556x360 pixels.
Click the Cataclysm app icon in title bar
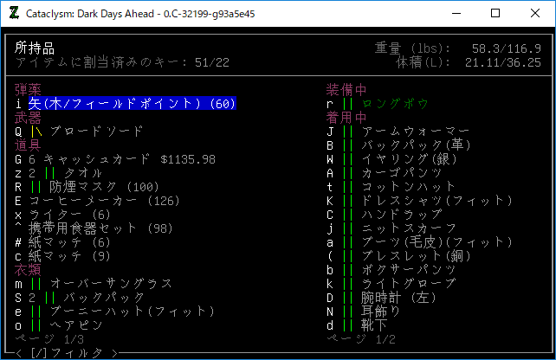click(x=14, y=14)
